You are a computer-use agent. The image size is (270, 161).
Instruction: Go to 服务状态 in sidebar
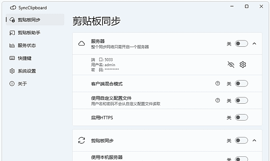point(35,46)
